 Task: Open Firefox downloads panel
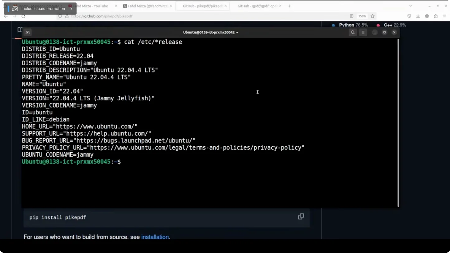(x=418, y=16)
